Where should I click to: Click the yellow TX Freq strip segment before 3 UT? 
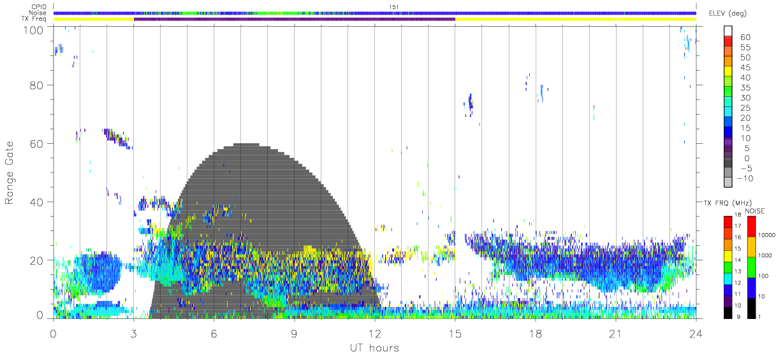click(x=94, y=19)
